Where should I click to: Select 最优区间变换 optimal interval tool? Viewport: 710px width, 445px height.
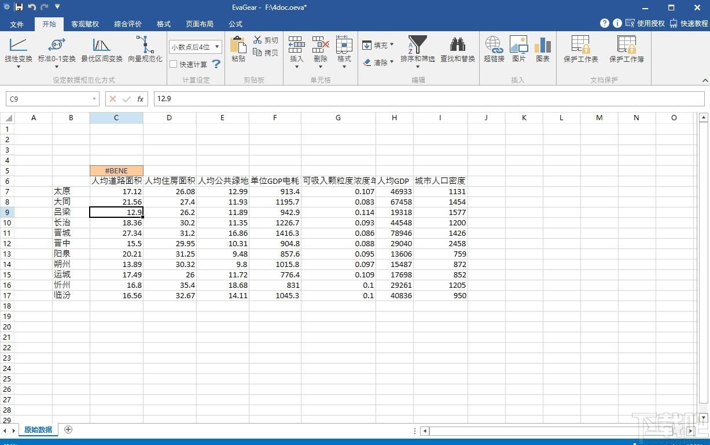102,50
